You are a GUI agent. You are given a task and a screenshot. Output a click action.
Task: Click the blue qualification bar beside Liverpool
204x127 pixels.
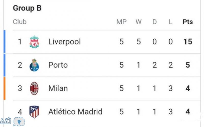[4, 42]
